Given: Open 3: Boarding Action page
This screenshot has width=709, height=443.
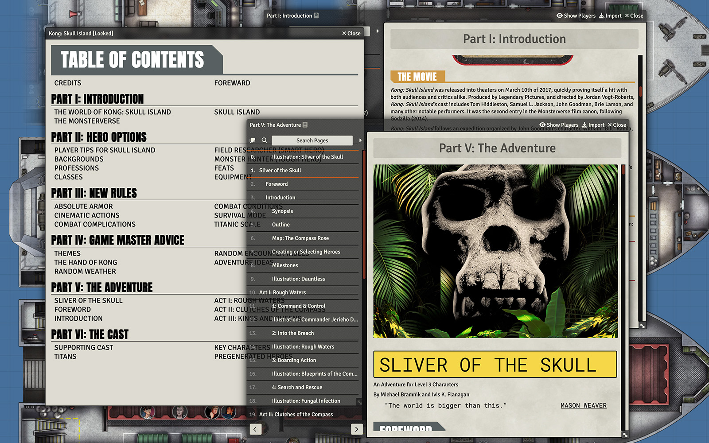Looking at the screenshot, I should click(303, 360).
